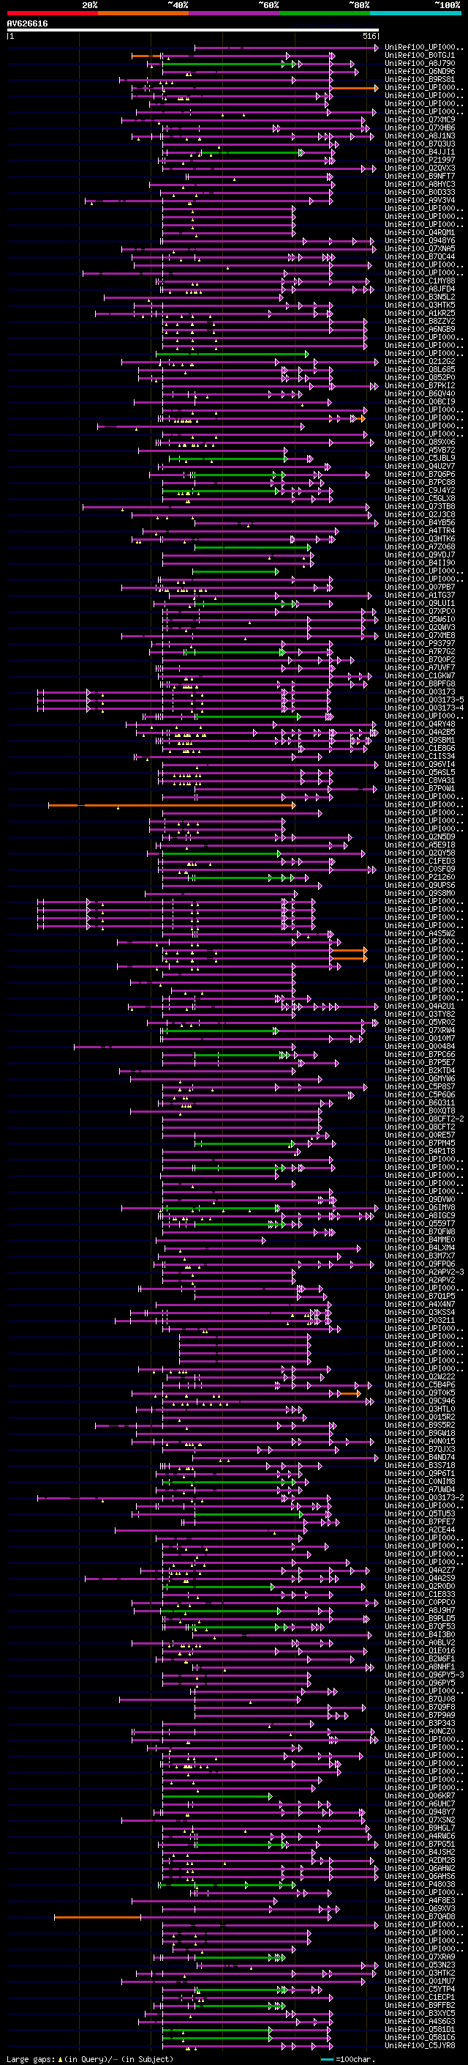Select the UniRef100_P93797 label
The height and width of the screenshot is (2065, 468).
coord(420,644)
